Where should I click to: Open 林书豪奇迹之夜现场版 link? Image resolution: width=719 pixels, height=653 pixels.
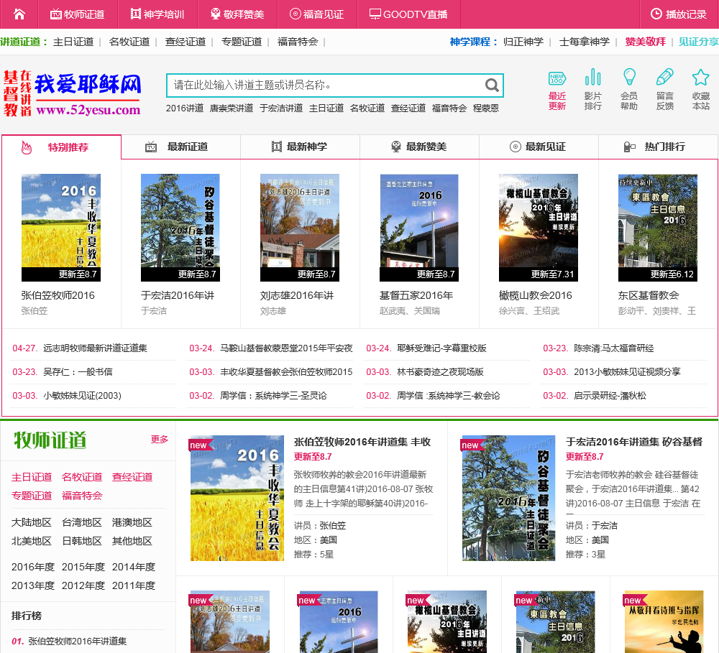pyautogui.click(x=440, y=372)
